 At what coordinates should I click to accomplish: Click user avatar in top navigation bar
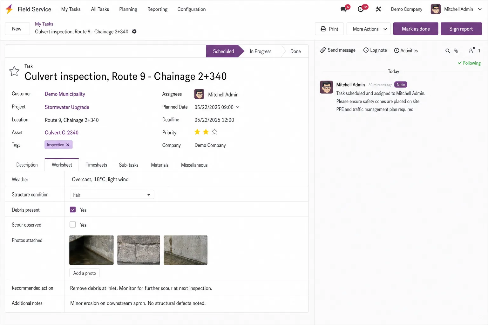tap(436, 9)
